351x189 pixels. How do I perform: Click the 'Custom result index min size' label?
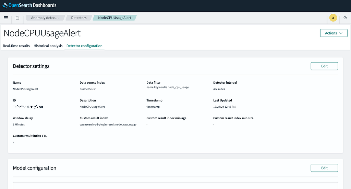(233, 118)
